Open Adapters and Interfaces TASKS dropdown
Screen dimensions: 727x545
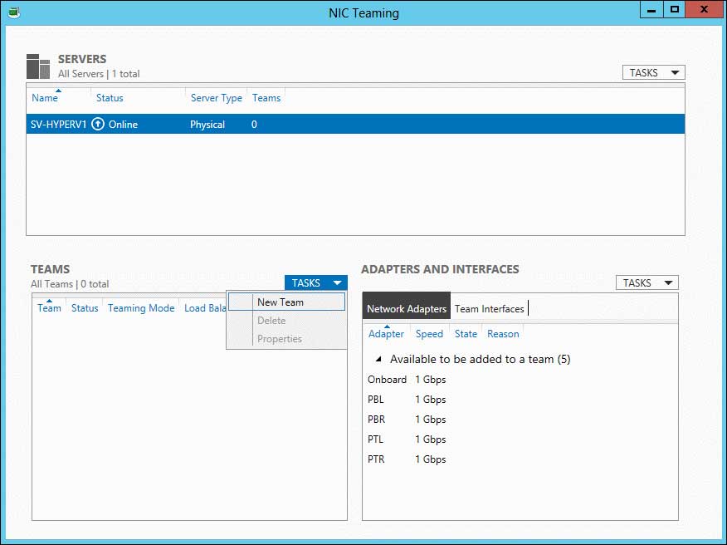point(646,282)
